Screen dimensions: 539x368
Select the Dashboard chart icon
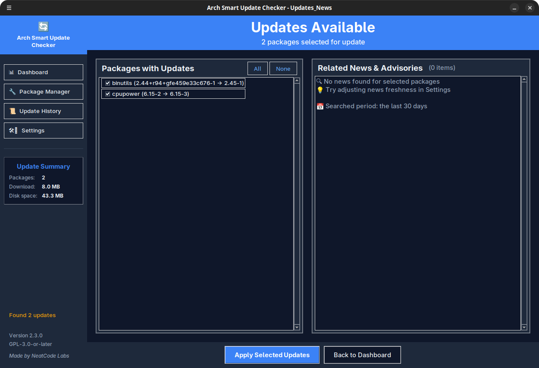pyautogui.click(x=11, y=72)
